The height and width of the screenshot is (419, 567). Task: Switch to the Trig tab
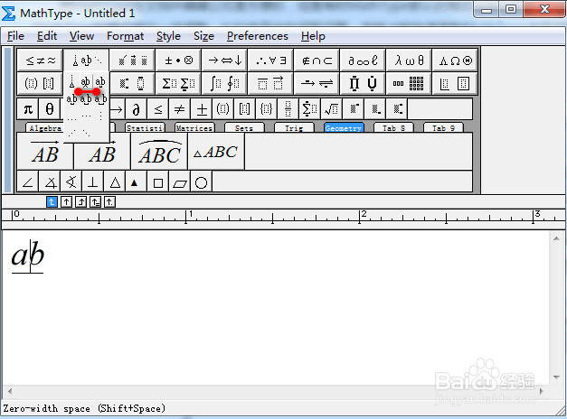(294, 128)
